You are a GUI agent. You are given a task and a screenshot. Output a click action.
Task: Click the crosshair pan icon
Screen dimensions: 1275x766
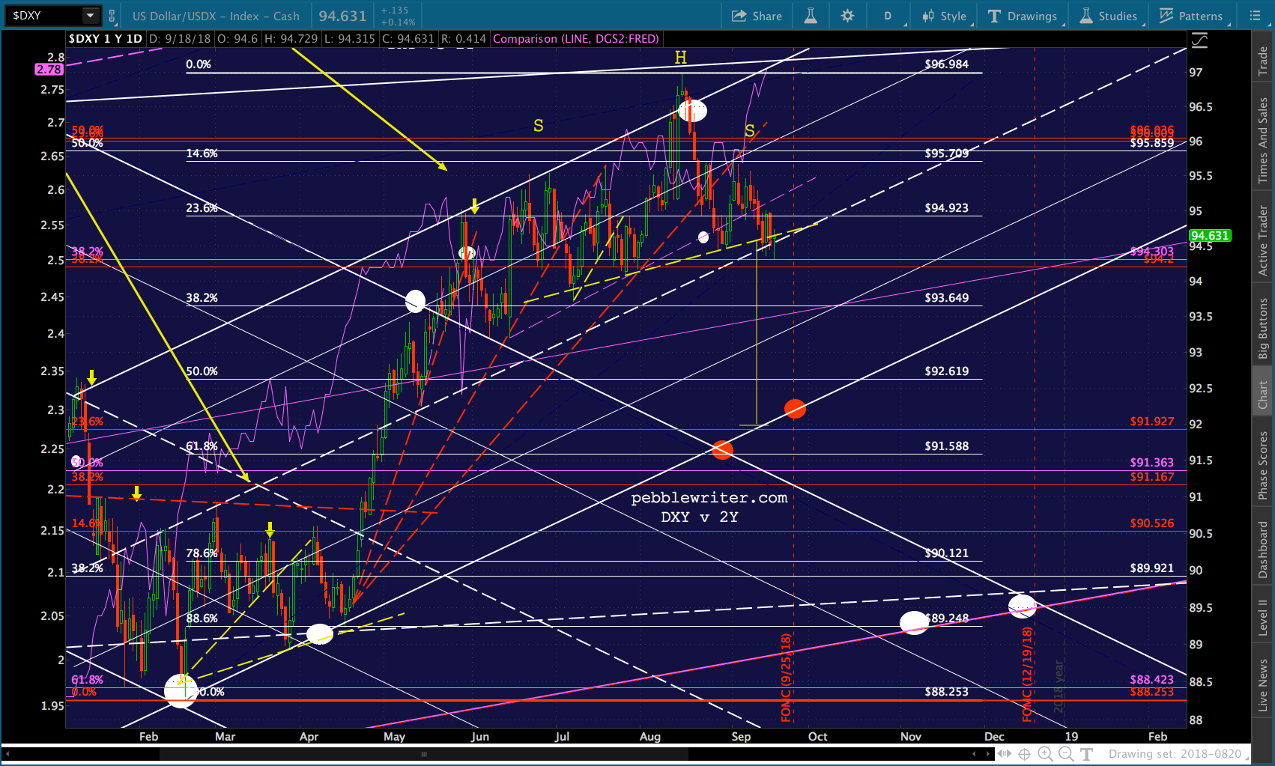pos(1024,754)
